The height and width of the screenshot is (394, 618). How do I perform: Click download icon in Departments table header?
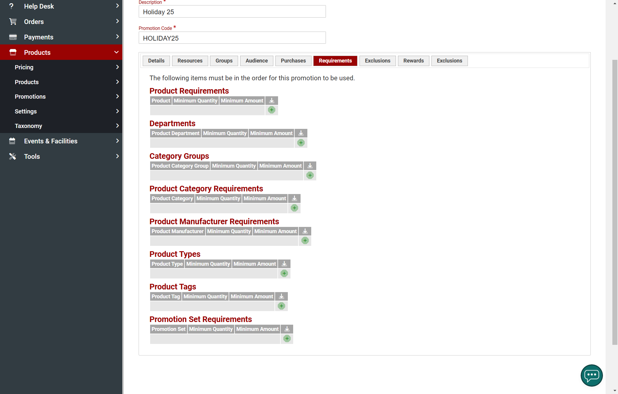tap(301, 133)
